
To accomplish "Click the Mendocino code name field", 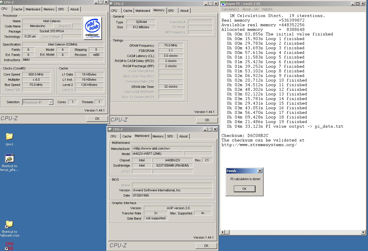I will click(37, 26).
